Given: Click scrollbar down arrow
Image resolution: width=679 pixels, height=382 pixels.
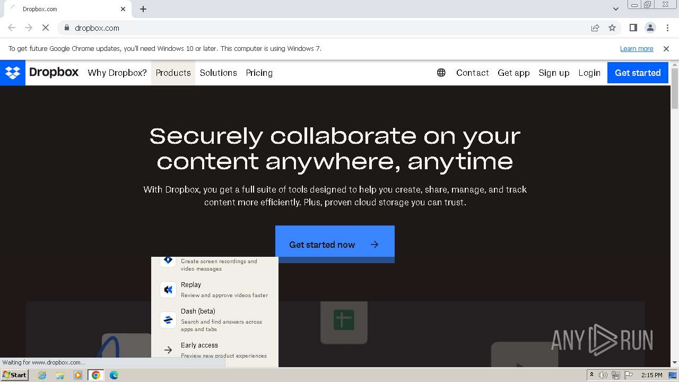Looking at the screenshot, I should (675, 363).
